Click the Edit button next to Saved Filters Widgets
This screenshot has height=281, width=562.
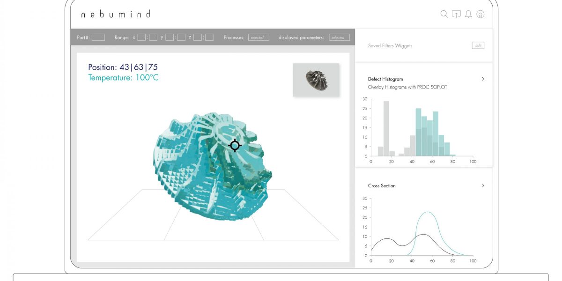(478, 45)
